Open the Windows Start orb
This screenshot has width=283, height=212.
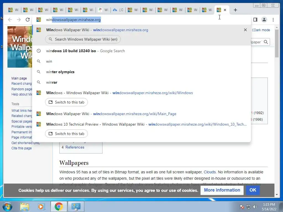tap(7, 206)
